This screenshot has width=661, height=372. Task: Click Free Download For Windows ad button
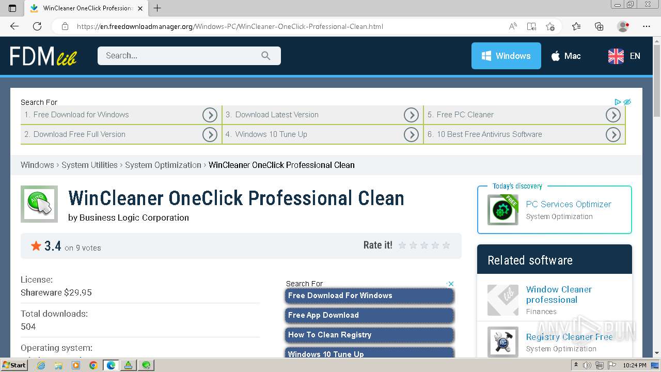click(x=369, y=296)
